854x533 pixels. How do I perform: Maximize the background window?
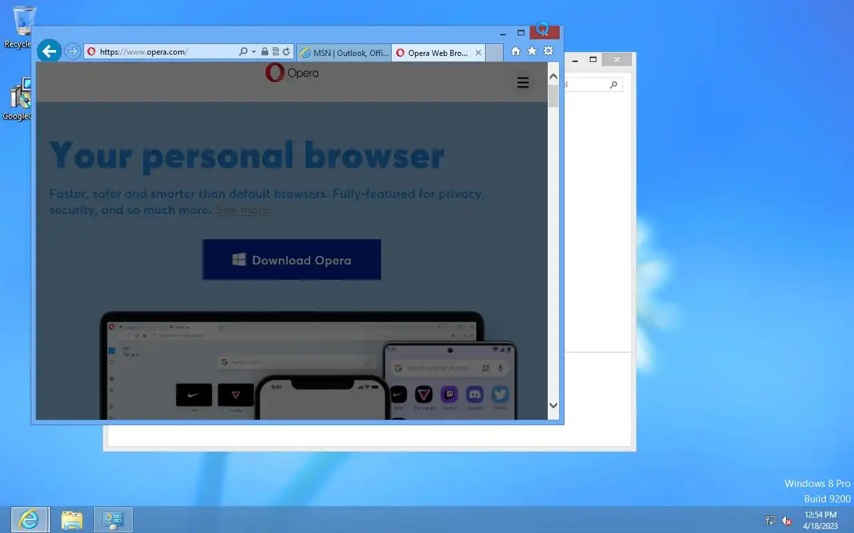593,59
